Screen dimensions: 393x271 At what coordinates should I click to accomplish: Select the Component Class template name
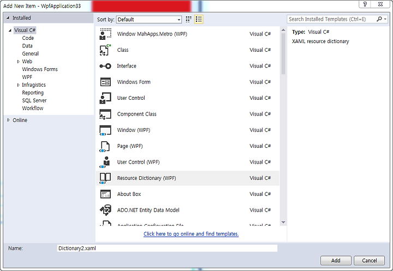(x=136, y=114)
